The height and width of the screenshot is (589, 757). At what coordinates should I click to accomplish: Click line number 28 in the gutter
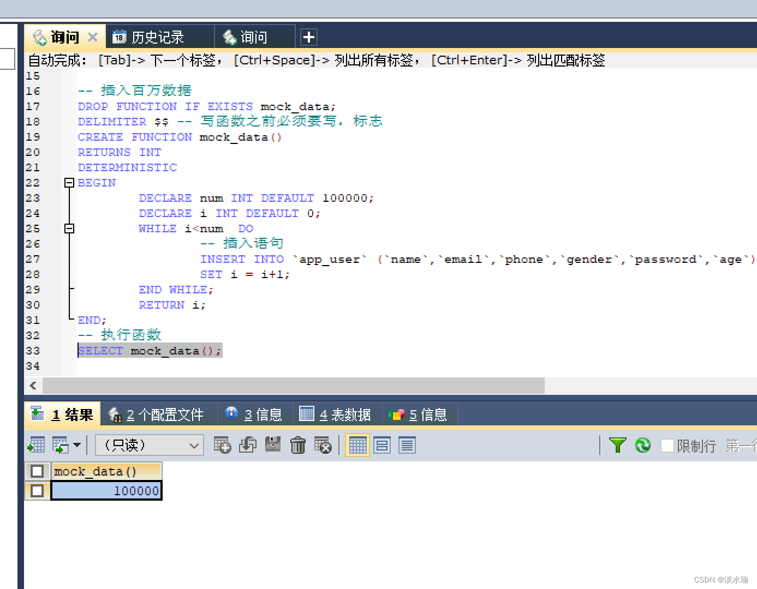coord(33,274)
